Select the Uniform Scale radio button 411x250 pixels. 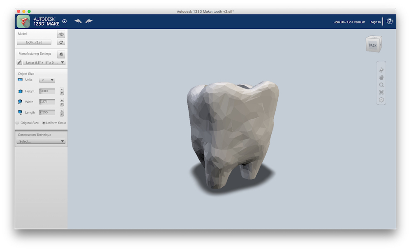44,123
